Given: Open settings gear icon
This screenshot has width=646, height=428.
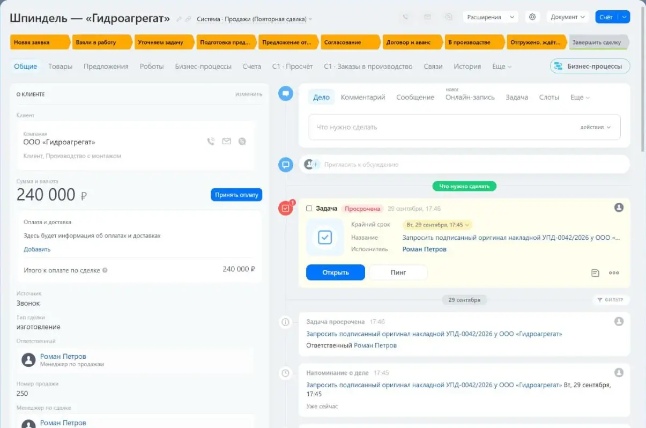Looking at the screenshot, I should coord(532,17).
